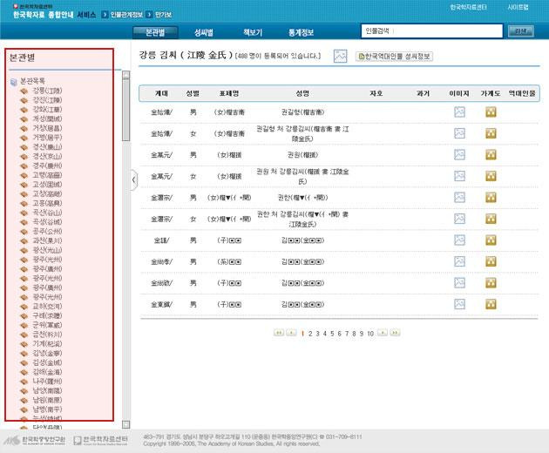Open 한국역대인물 성씨정보 button
The image size is (549, 453).
coord(394,56)
